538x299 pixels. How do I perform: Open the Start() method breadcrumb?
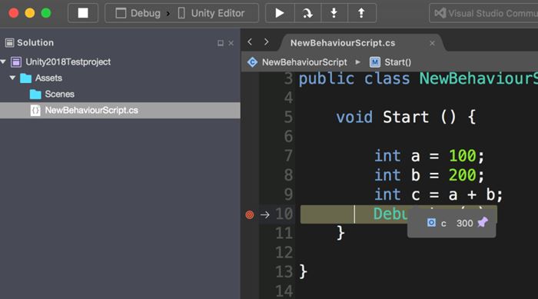pos(397,62)
